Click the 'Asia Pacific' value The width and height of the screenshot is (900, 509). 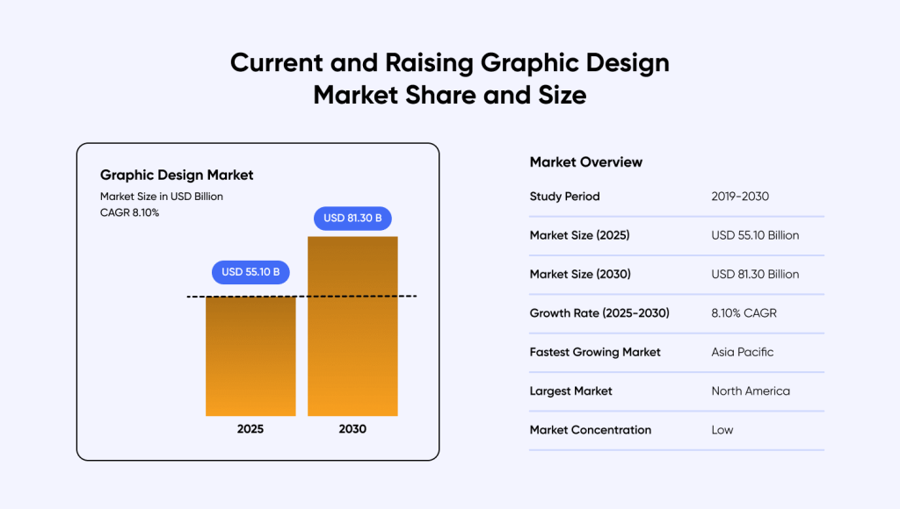(742, 352)
